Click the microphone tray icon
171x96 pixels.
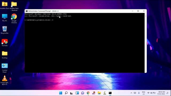coord(139,93)
